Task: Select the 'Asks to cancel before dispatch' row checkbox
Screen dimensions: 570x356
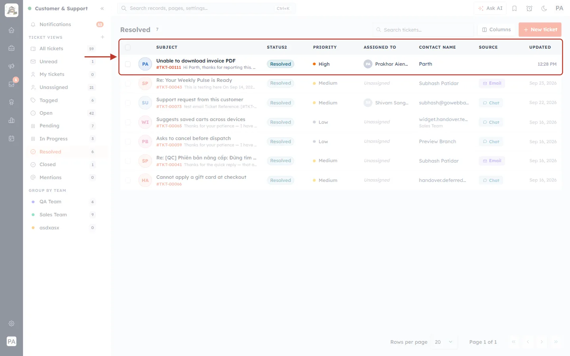Action: 128,142
